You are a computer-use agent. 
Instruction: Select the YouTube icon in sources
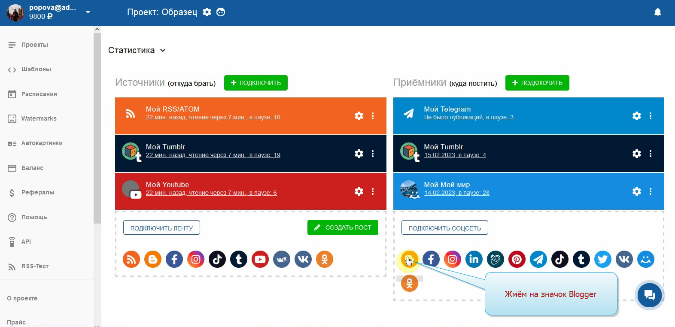260,259
